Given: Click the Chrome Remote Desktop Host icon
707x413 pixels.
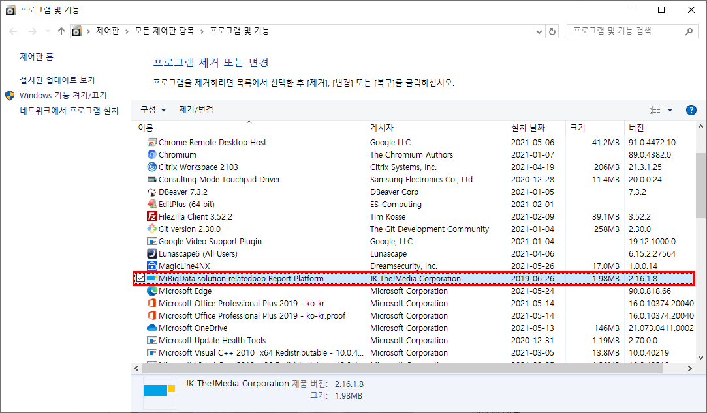Looking at the screenshot, I should (152, 142).
